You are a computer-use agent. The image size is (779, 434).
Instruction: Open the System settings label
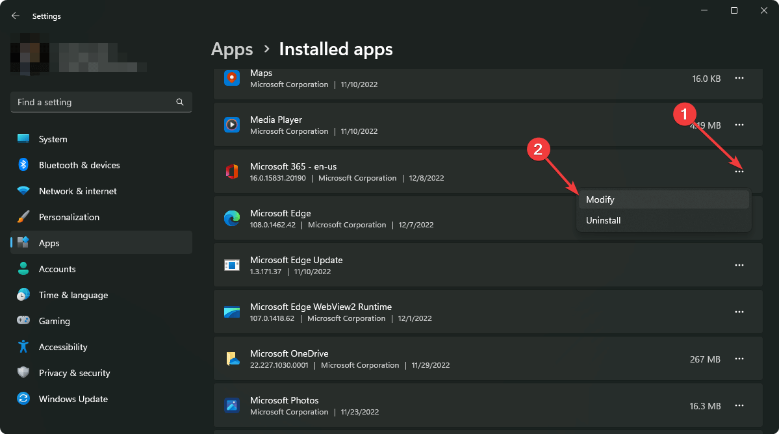53,139
